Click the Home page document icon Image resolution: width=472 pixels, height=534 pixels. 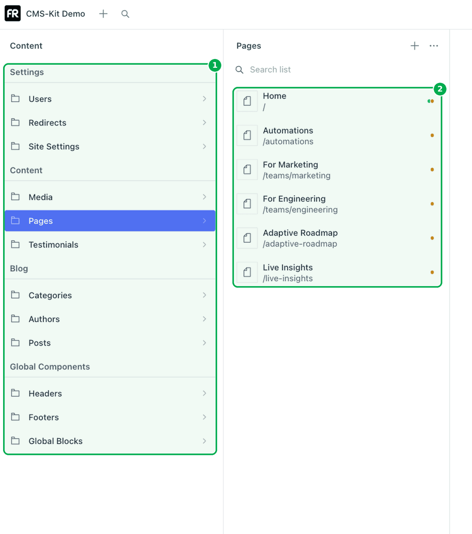pyautogui.click(x=247, y=101)
